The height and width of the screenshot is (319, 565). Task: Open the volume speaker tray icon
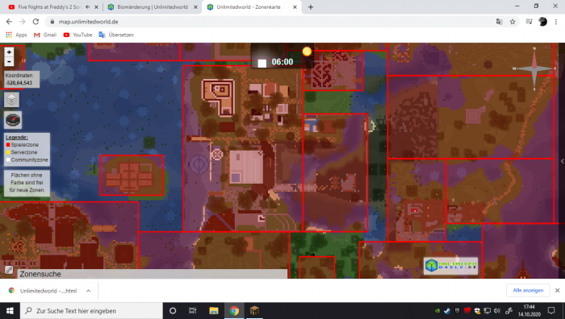coord(497,311)
